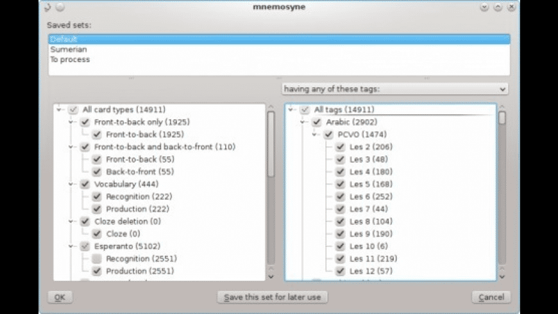Collapse Front-to-back and back-to-front node
558x314 pixels.
(x=71, y=147)
